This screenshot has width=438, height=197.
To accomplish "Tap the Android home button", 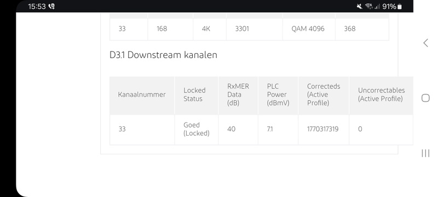I will 425,98.
